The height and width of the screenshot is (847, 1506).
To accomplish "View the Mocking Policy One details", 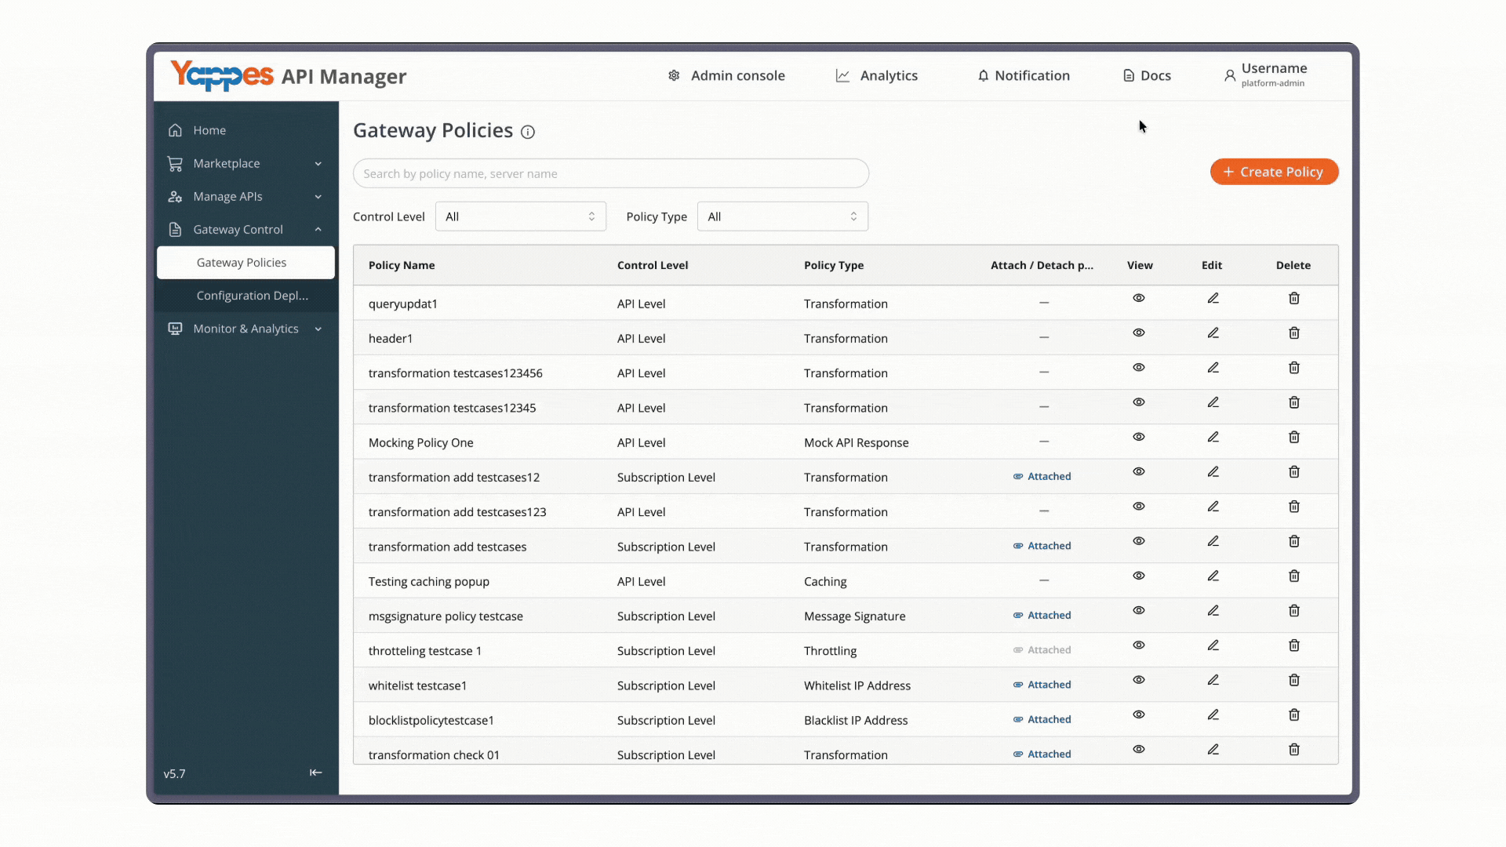I will click(x=1139, y=437).
